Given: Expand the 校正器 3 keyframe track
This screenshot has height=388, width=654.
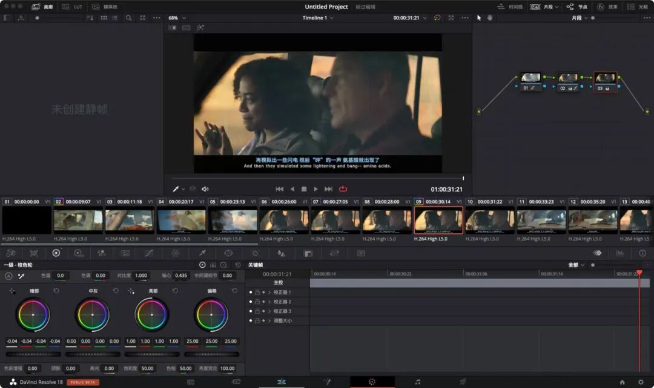Looking at the screenshot, I should coord(269,311).
